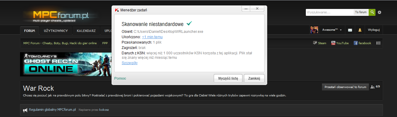
Task: Open the Pomoc link in dialog
Action: click(x=120, y=78)
